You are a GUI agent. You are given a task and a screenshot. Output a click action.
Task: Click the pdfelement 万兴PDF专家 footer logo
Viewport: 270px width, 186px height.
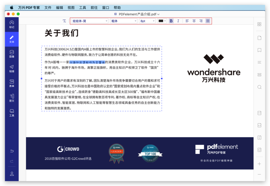click(x=216, y=149)
